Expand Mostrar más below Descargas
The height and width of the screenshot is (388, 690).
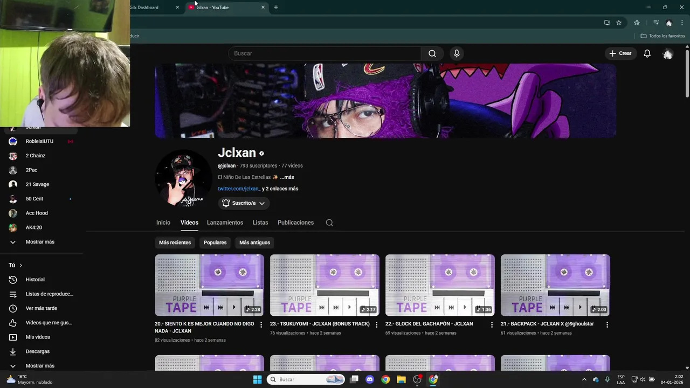tap(41, 365)
